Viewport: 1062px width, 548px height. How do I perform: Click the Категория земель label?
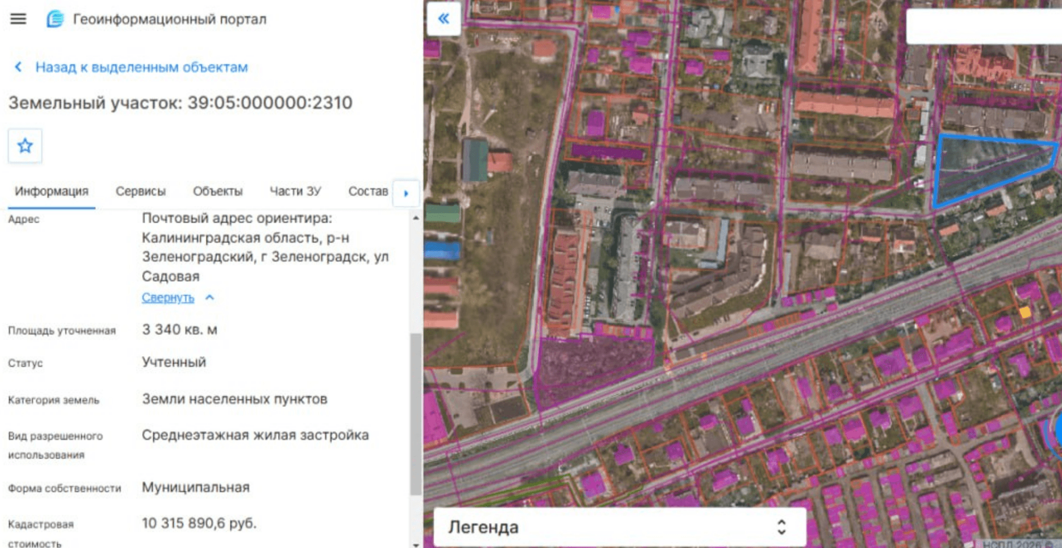point(53,400)
